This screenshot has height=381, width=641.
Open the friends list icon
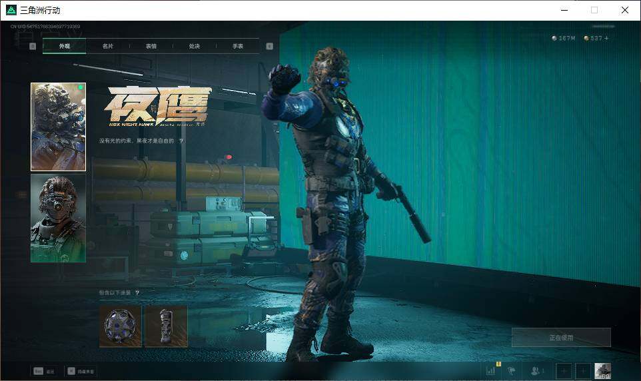coord(536,371)
